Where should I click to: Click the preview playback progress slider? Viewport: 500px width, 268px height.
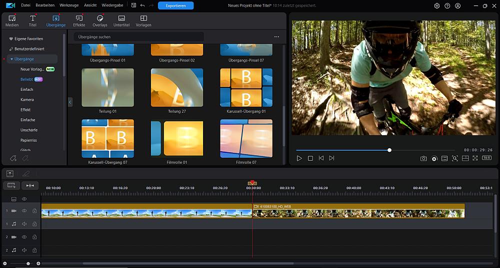pyautogui.click(x=375, y=150)
